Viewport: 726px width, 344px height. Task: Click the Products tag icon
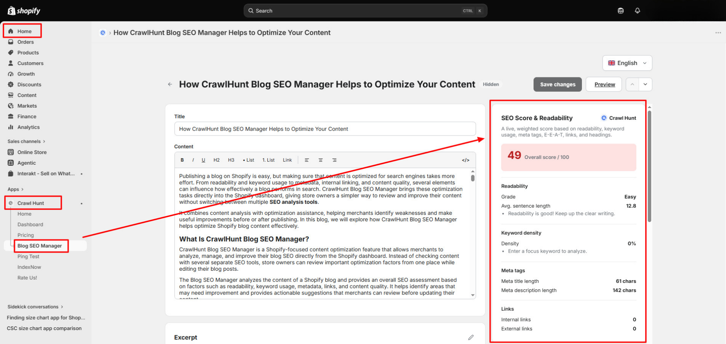11,52
